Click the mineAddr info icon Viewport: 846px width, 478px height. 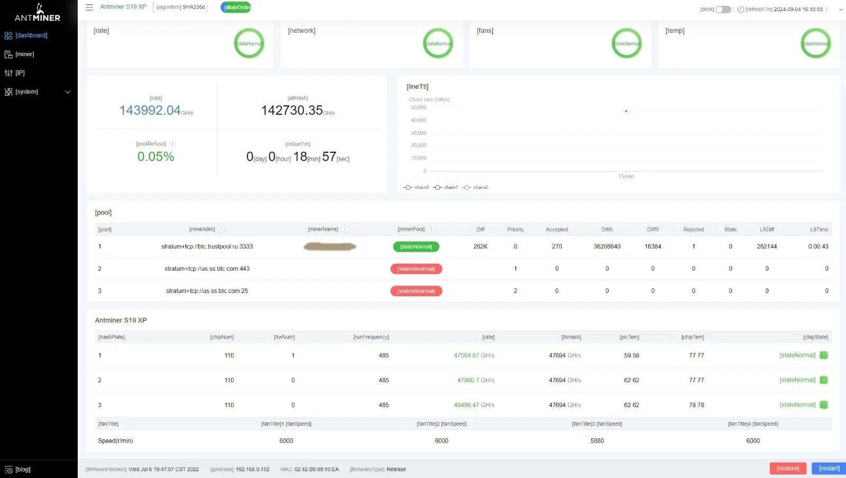pos(221,229)
